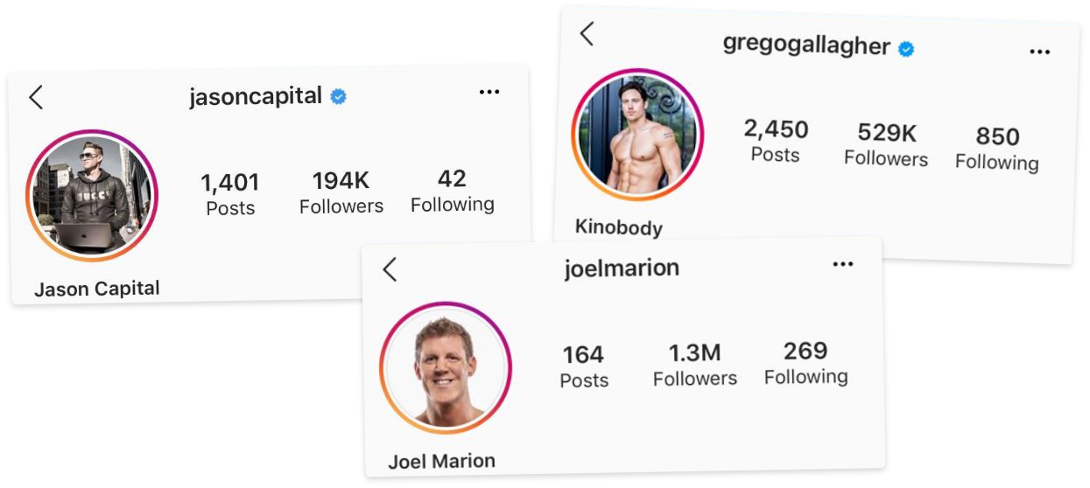
Task: Open jasoncapital's 42 Following list
Action: [452, 192]
